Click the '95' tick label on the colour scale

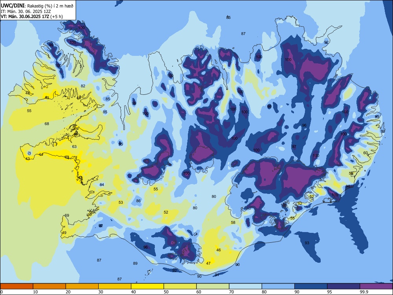coord(329,292)
